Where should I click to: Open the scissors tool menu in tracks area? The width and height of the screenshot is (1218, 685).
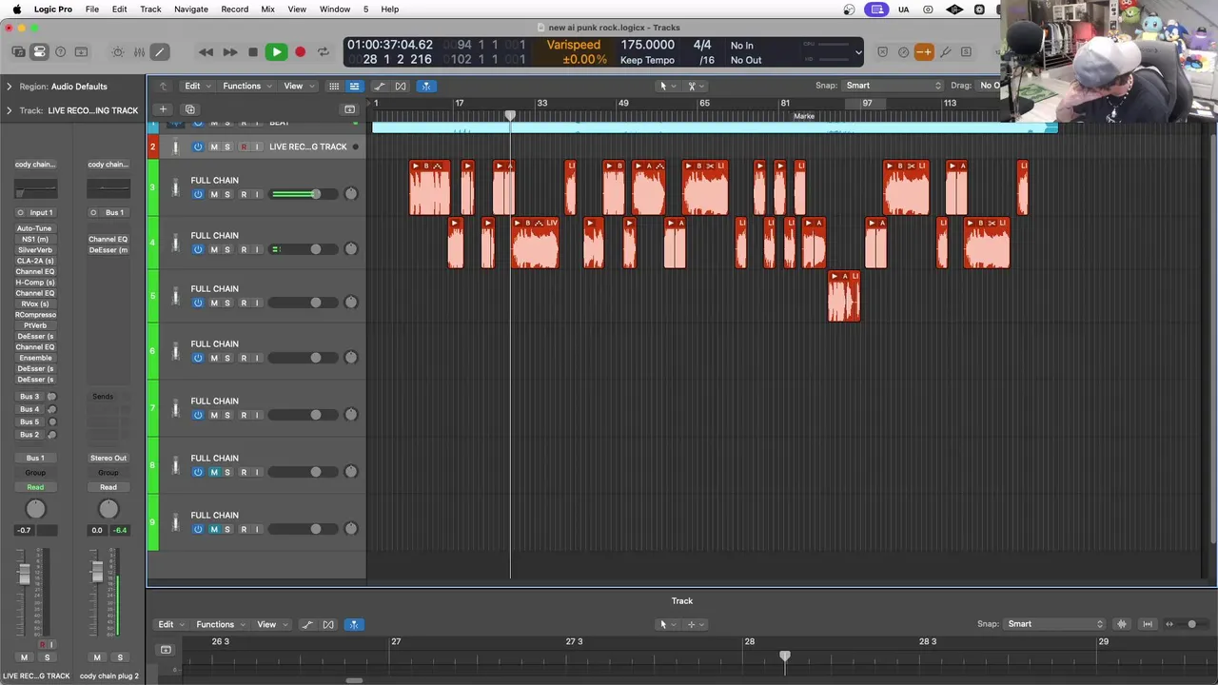696,86
